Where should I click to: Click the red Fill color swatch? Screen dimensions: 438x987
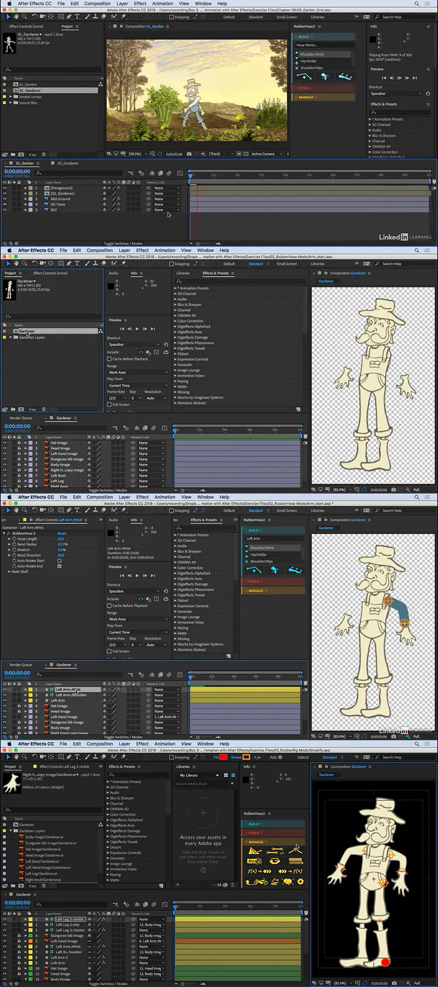click(224, 757)
